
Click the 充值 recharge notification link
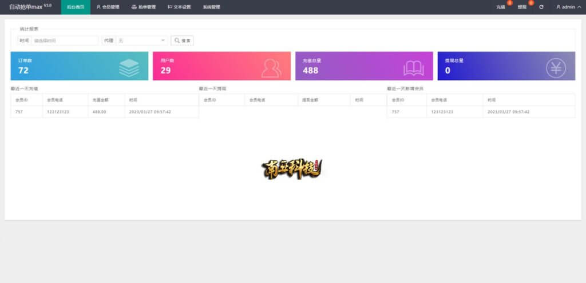tap(501, 7)
